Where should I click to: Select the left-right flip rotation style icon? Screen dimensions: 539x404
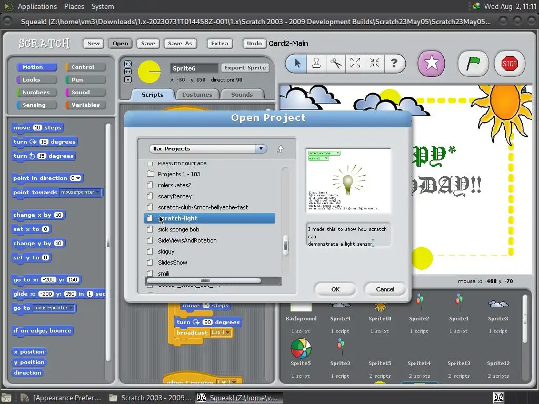pos(127,72)
